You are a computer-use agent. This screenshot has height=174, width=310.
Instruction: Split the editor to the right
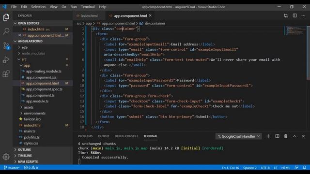click(294, 15)
